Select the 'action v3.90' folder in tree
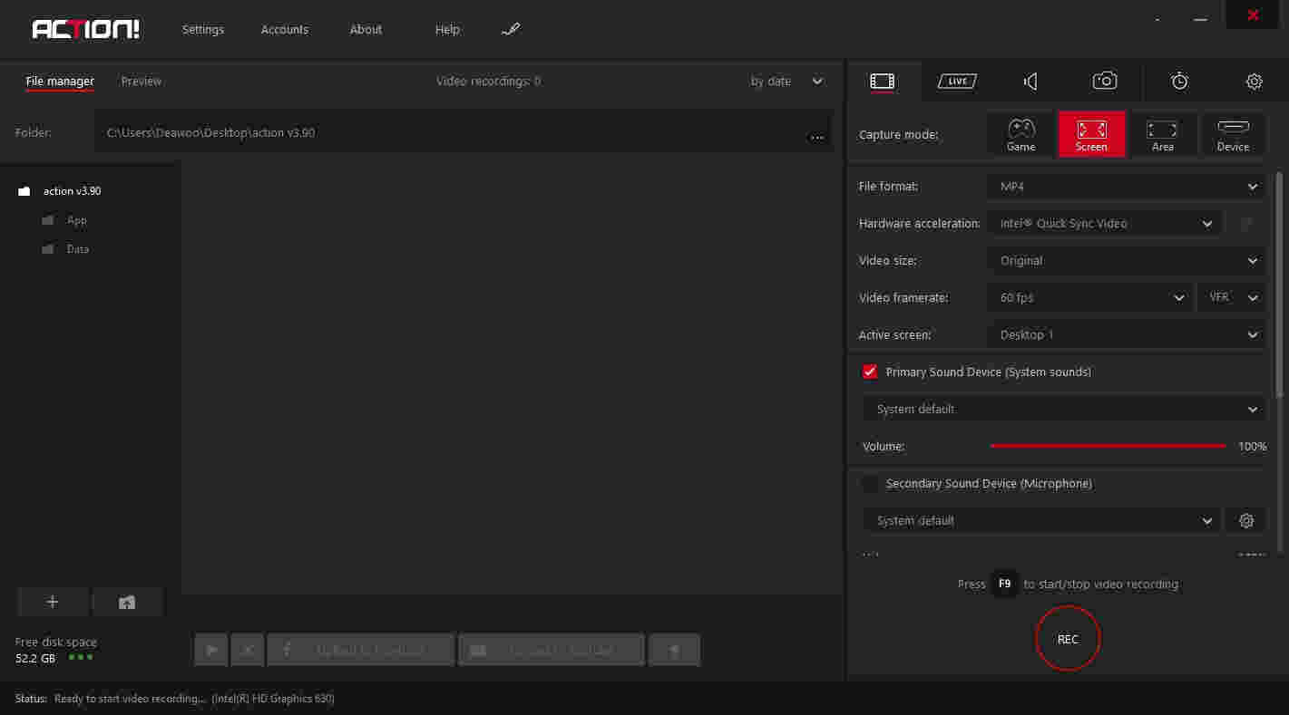 coord(60,191)
